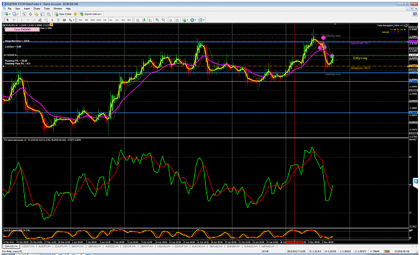Viewport: 420px width, 255px height.
Task: Open the Window menu
Action: pyautogui.click(x=58, y=9)
